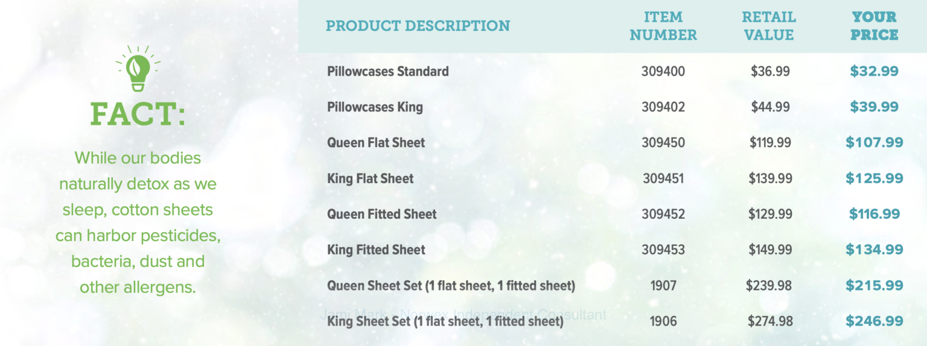The width and height of the screenshot is (927, 346).
Task: Click the Product Description column header
Action: 418,26
